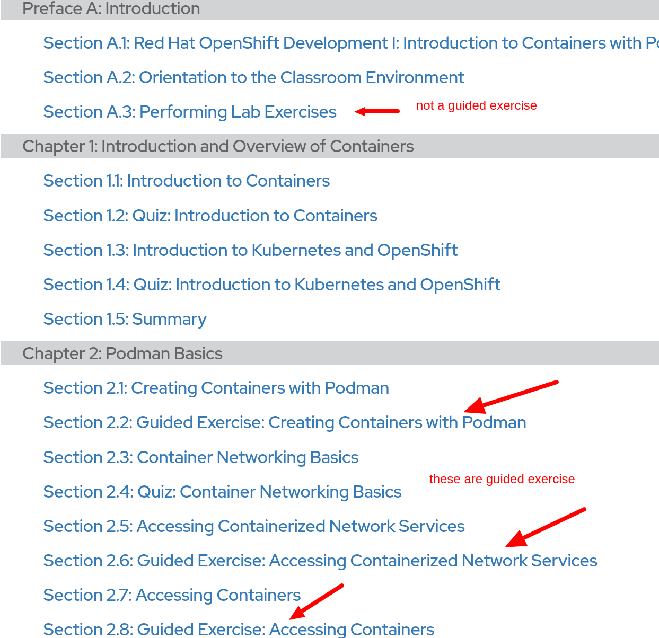Open Guided Exercise: Creating Containers with Podman
The height and width of the screenshot is (638, 659).
284,422
